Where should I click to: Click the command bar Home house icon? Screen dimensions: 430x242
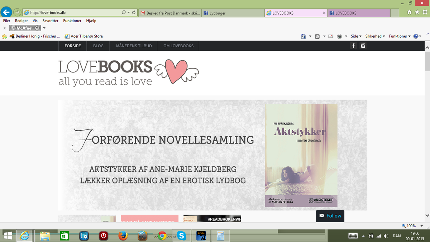point(304,36)
